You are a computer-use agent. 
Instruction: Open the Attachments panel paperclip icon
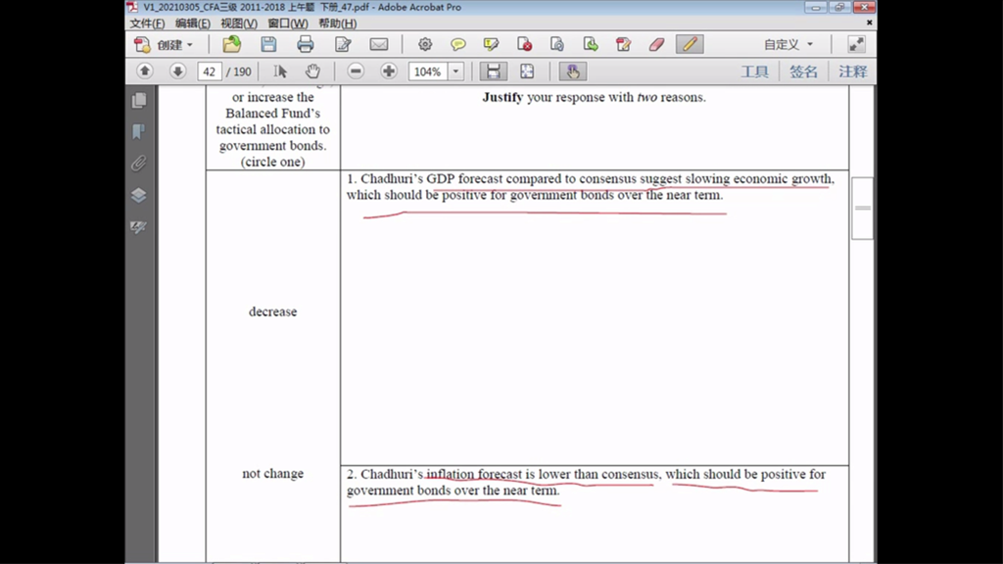point(139,164)
